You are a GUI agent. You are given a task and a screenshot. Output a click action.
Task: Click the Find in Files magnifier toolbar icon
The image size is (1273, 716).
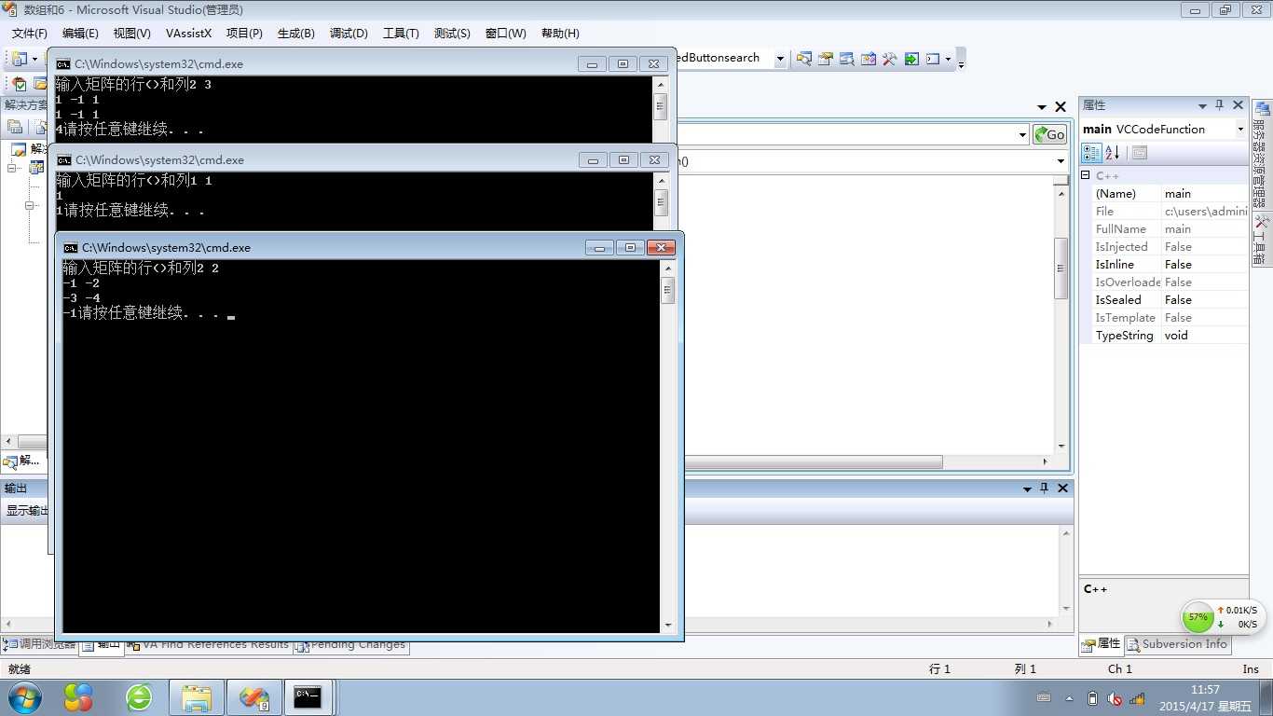803,59
